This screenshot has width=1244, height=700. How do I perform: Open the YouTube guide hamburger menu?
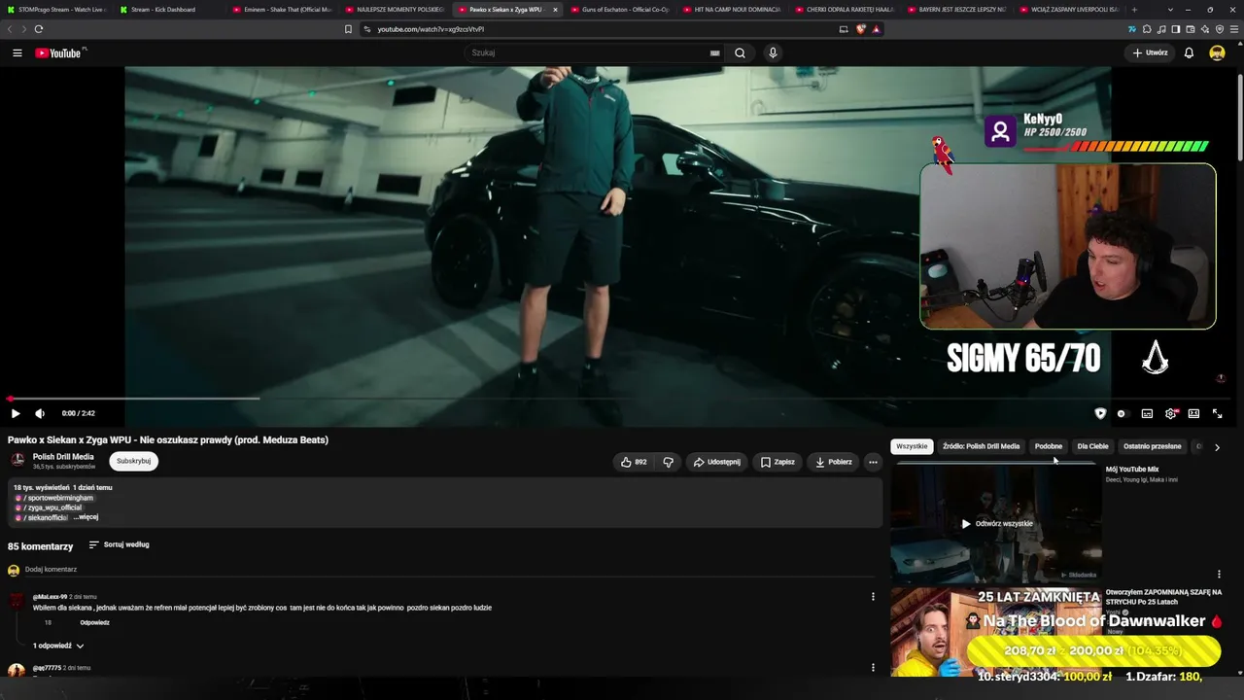17,52
